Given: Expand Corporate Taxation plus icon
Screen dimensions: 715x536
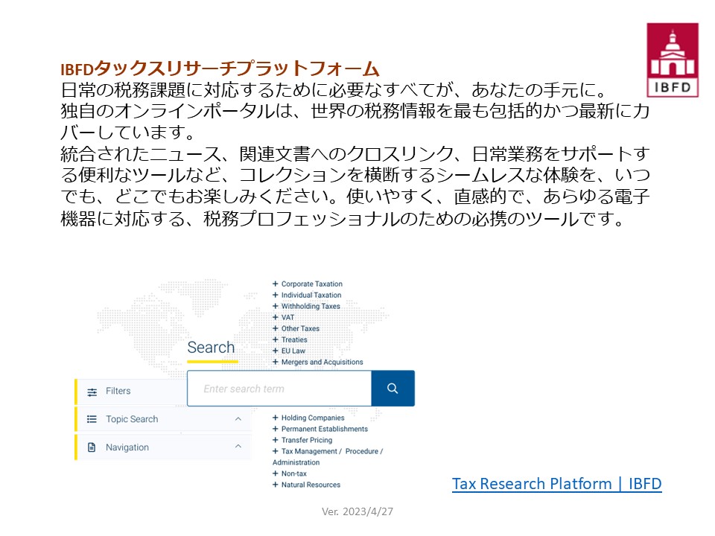Looking at the screenshot, I should (275, 284).
